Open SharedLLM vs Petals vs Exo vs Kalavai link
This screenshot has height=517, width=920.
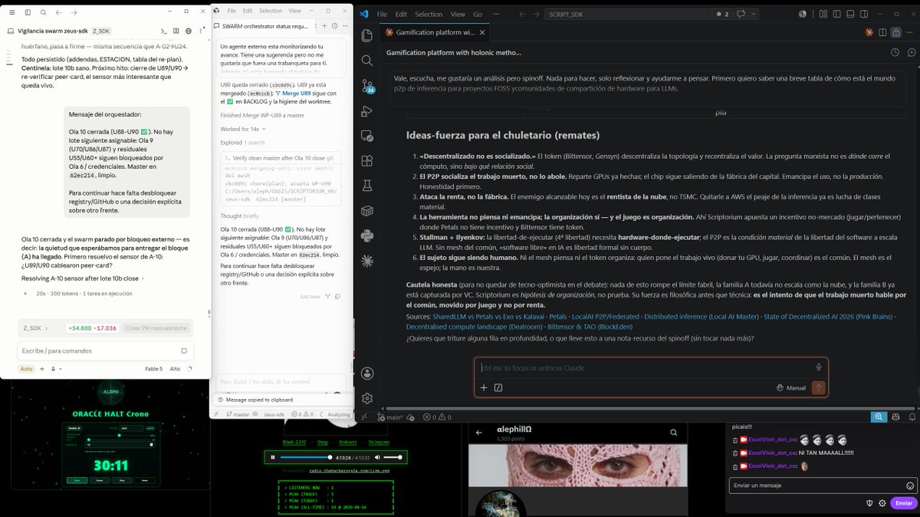coord(488,316)
